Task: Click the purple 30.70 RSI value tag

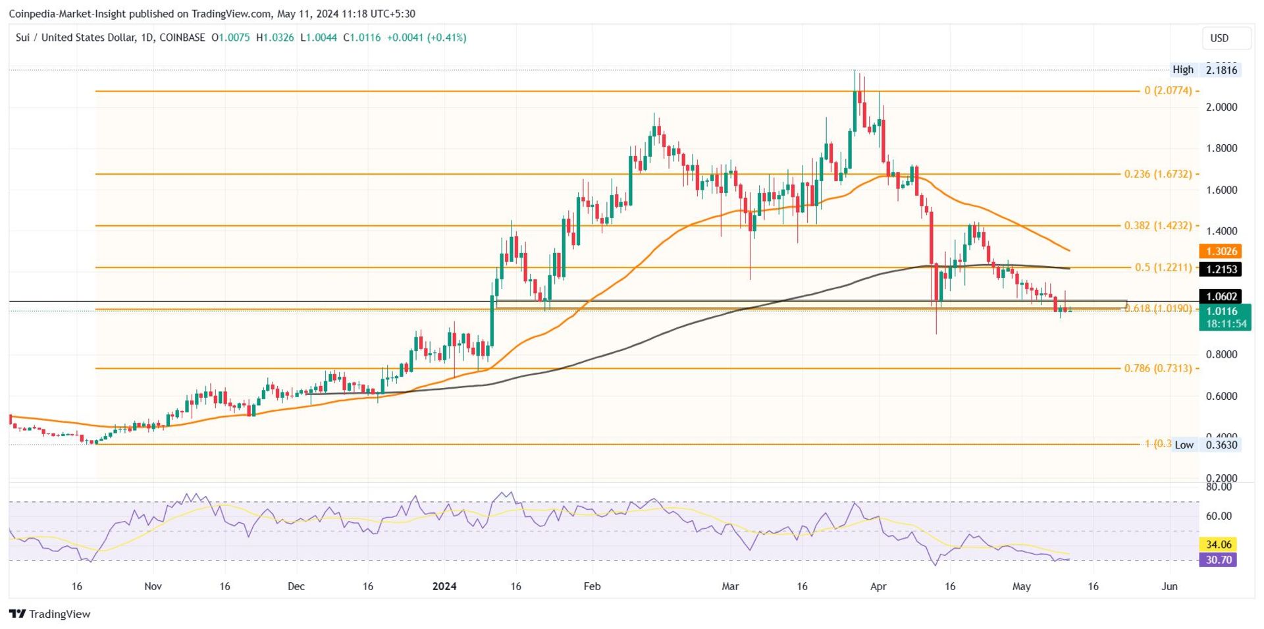Action: pos(1218,559)
